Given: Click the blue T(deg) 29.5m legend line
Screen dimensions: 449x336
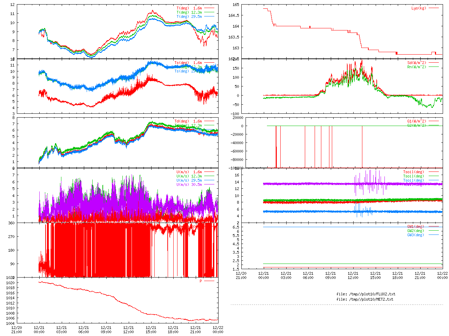Looking at the screenshot, I should pos(209,16).
